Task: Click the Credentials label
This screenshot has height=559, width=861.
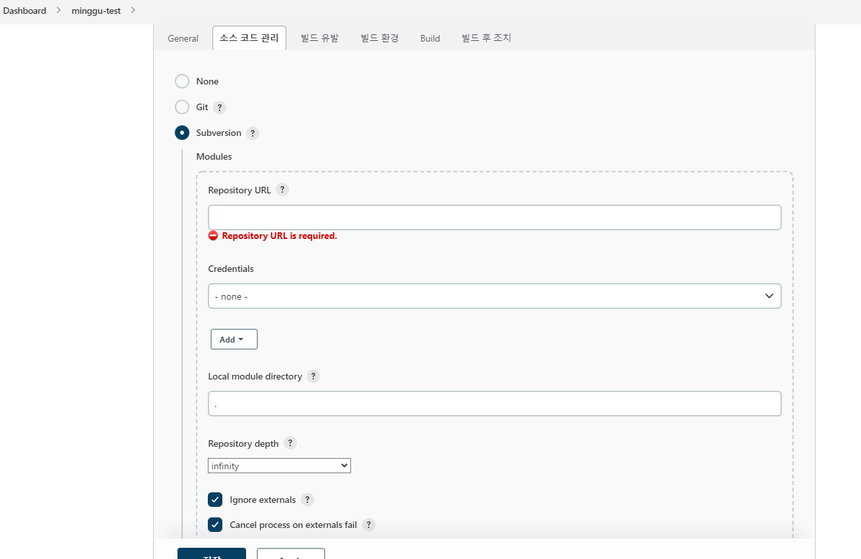Action: pos(231,269)
